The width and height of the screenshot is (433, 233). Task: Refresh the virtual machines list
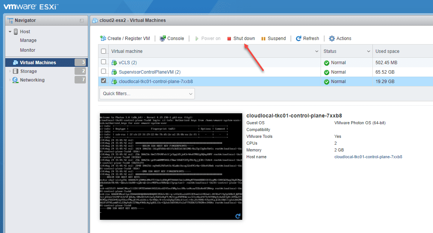(307, 38)
